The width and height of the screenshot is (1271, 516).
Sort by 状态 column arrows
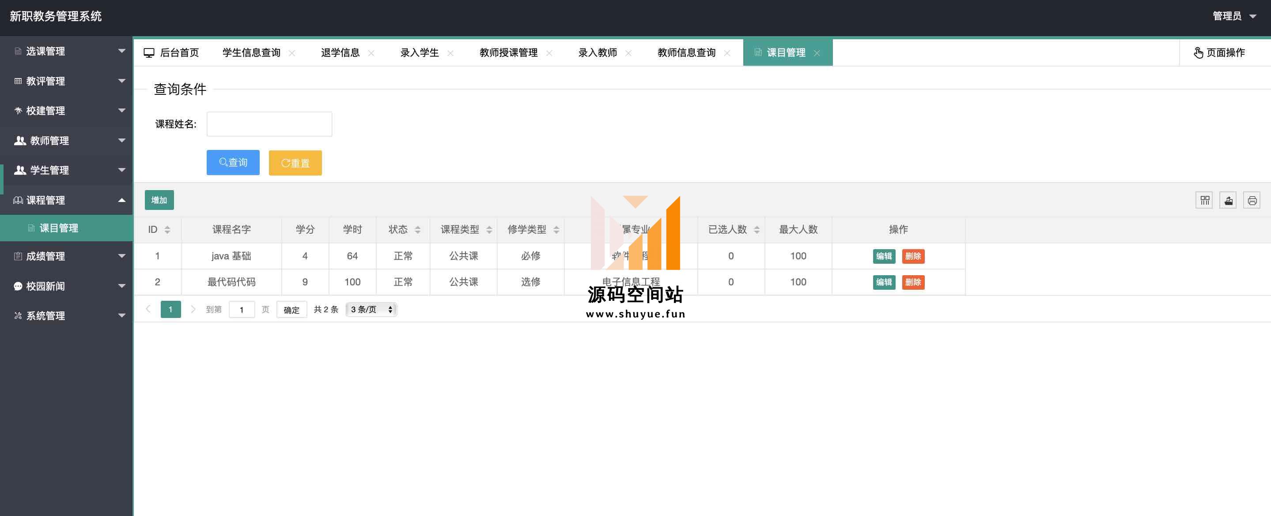[x=417, y=230]
